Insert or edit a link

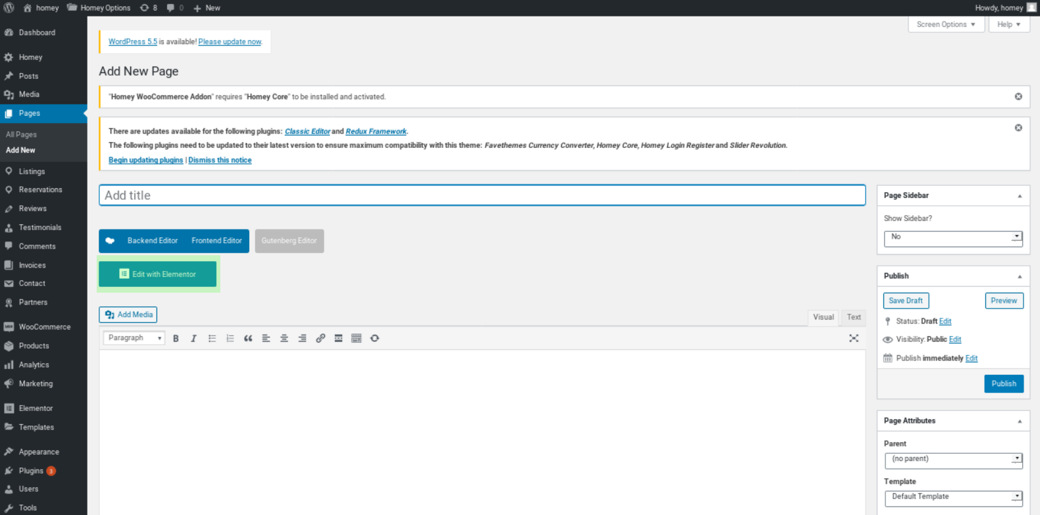320,338
